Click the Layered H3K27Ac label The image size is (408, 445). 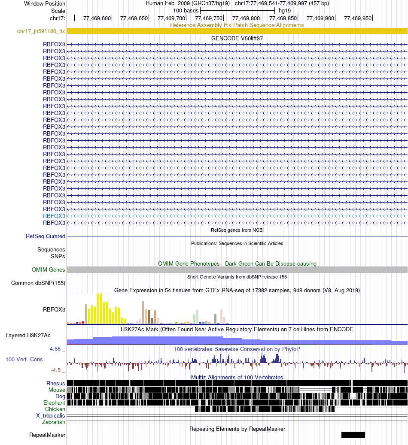[x=28, y=336]
